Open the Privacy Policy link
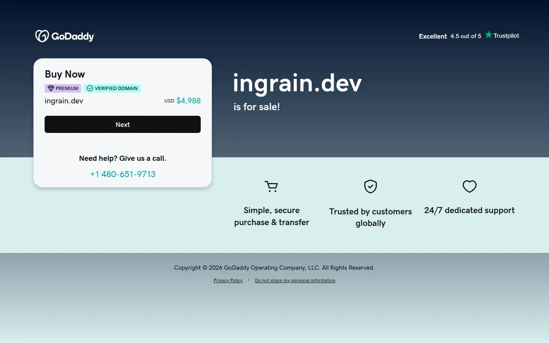 228,280
